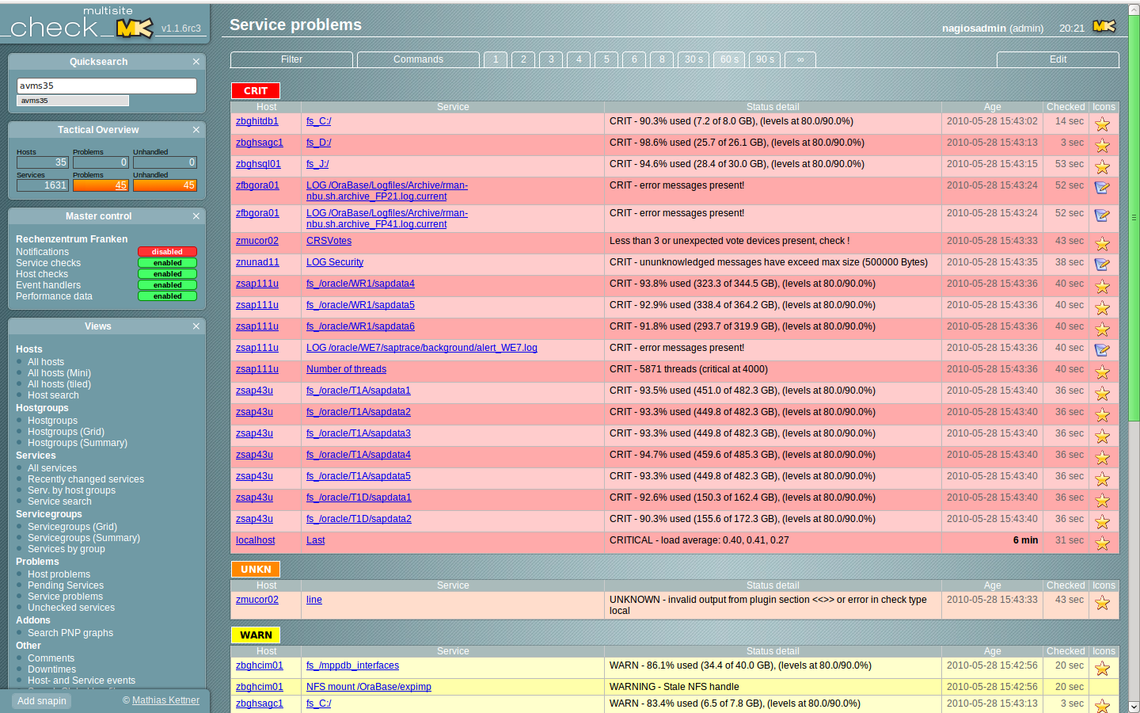
Task: Sort by Status detail column in CRIT table
Action: pyautogui.click(x=773, y=107)
